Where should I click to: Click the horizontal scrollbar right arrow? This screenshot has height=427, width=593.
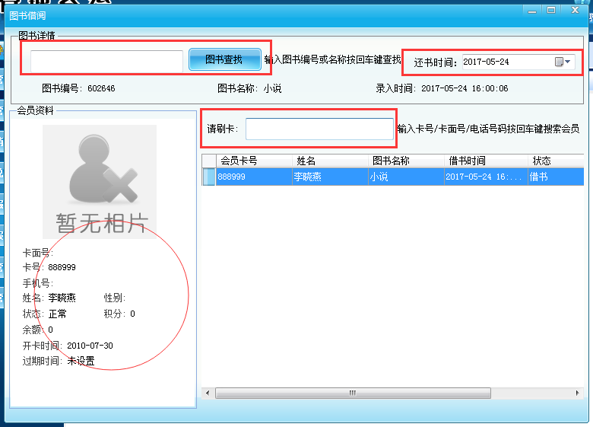tap(577, 393)
